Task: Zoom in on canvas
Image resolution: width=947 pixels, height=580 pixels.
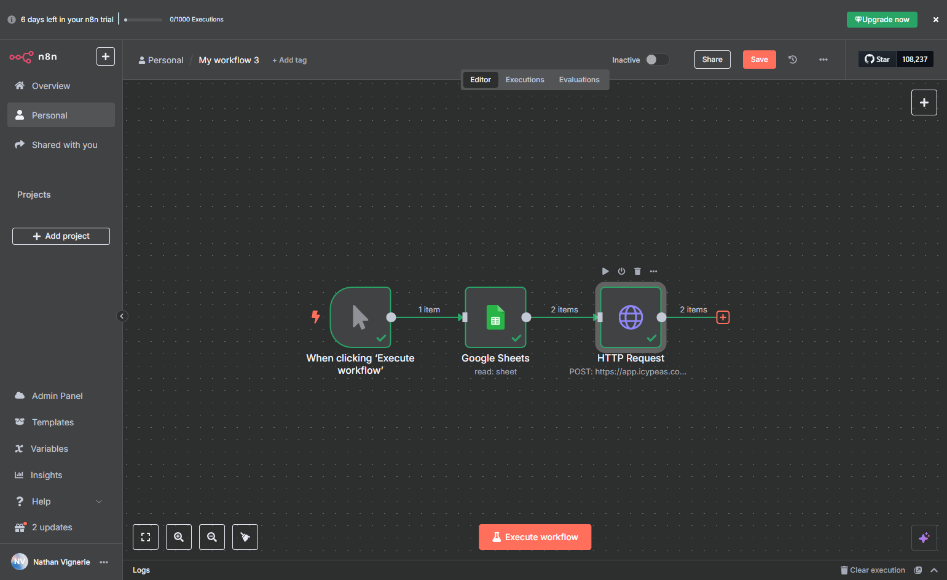Action: coord(179,537)
